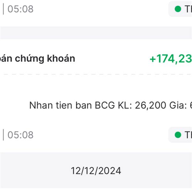
Task: Click the vertical separator before lower 05:08
Action: pyautogui.click(x=4, y=135)
